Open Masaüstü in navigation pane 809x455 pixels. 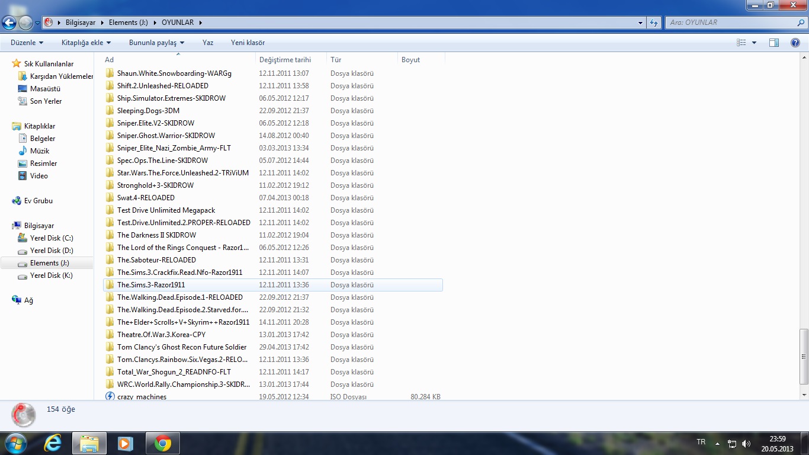45,89
